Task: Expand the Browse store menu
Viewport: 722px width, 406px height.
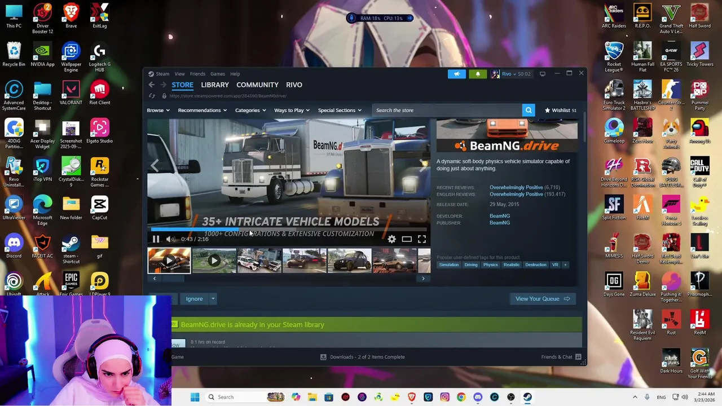Action: (158, 111)
